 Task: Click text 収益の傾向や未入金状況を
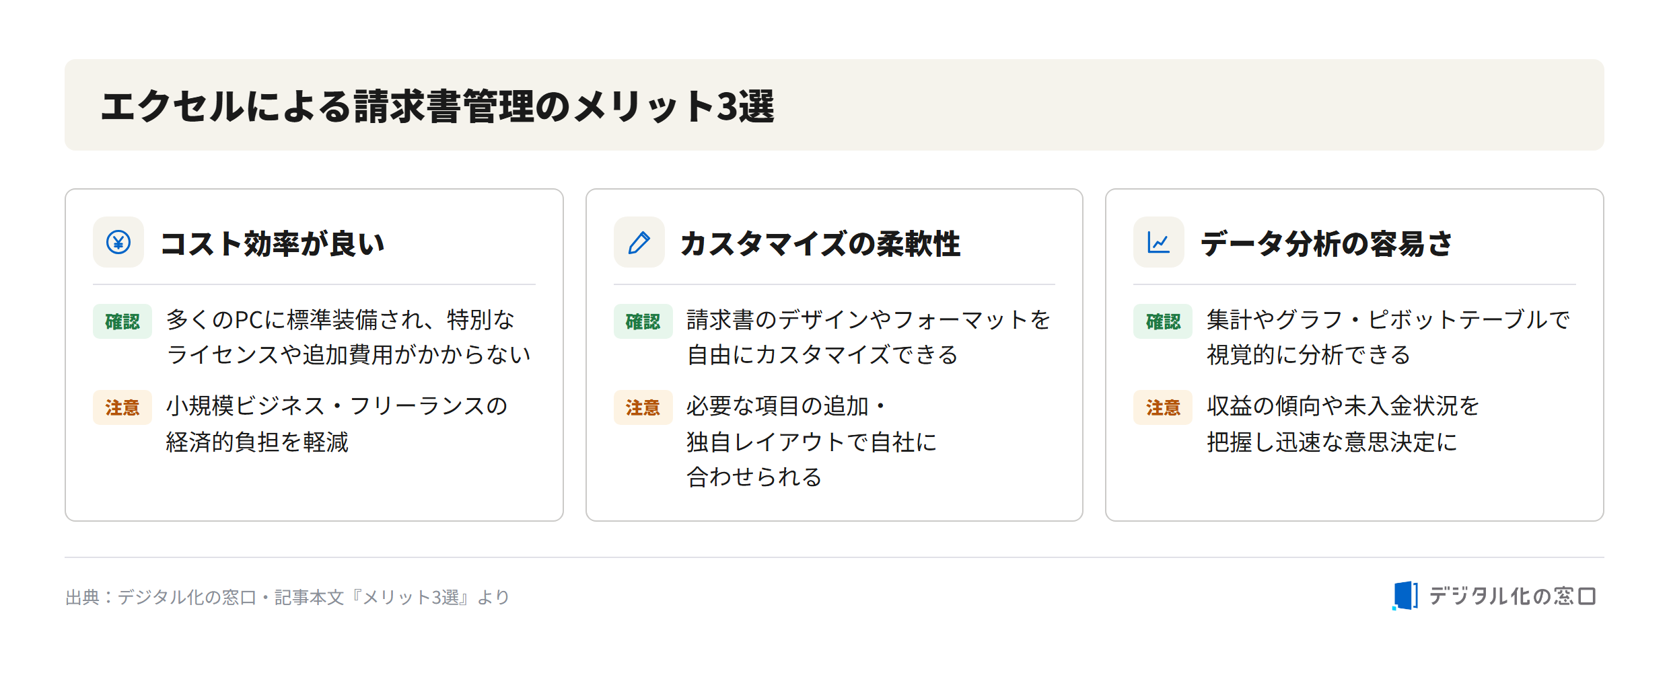coord(1343,406)
